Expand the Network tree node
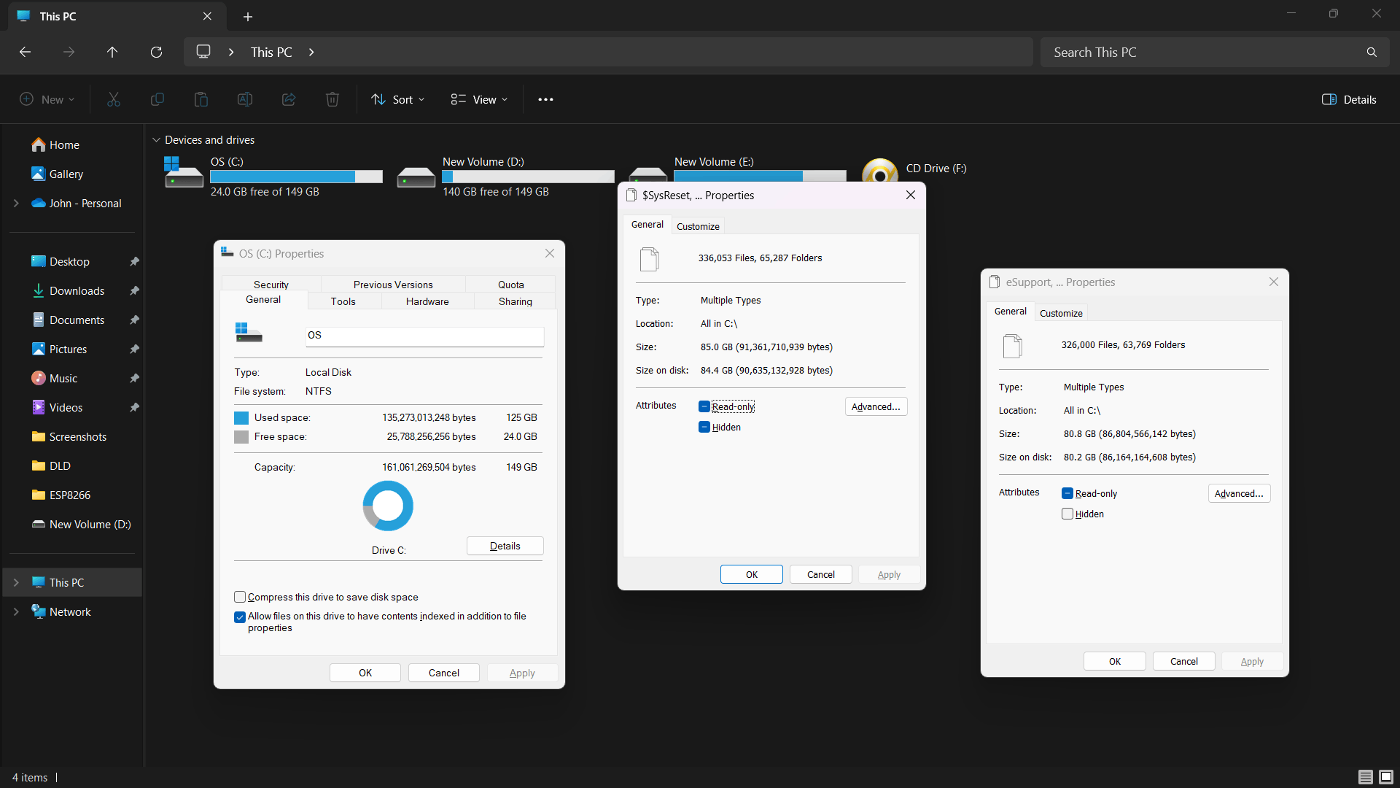This screenshot has height=788, width=1400. (x=16, y=612)
